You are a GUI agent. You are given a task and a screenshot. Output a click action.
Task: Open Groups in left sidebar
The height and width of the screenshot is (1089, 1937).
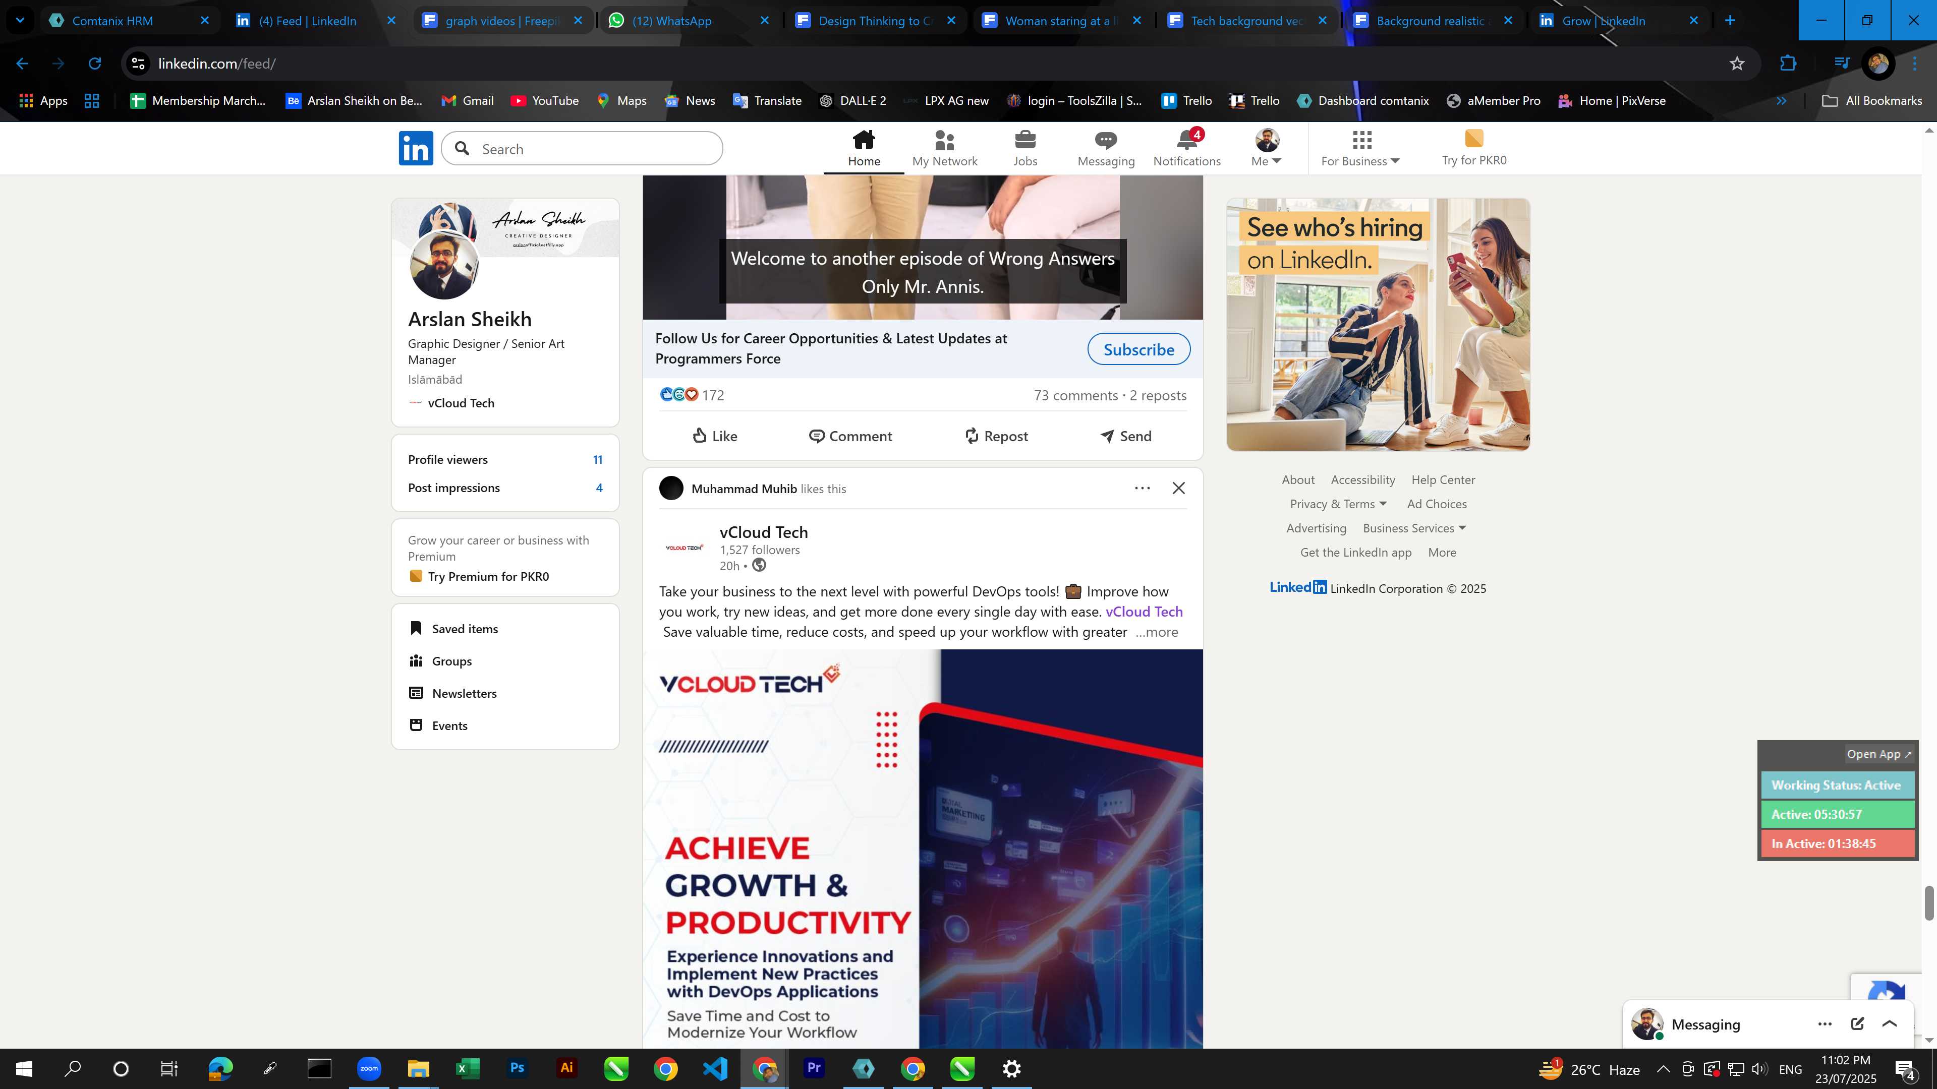tap(440, 661)
